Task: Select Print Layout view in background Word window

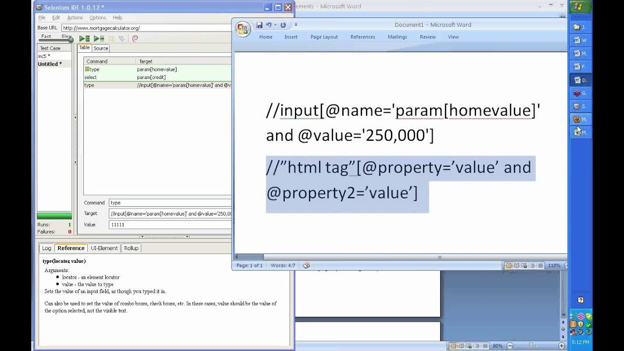Action: point(454,346)
